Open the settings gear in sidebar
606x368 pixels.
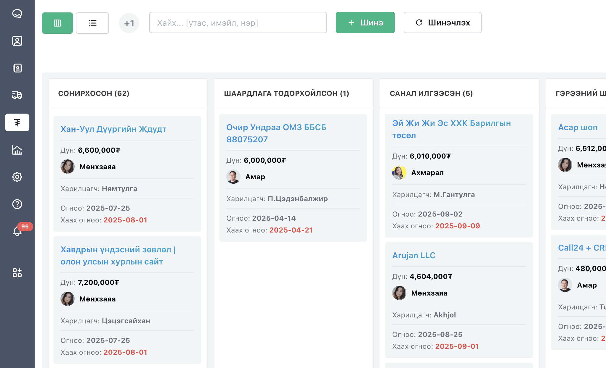[17, 177]
